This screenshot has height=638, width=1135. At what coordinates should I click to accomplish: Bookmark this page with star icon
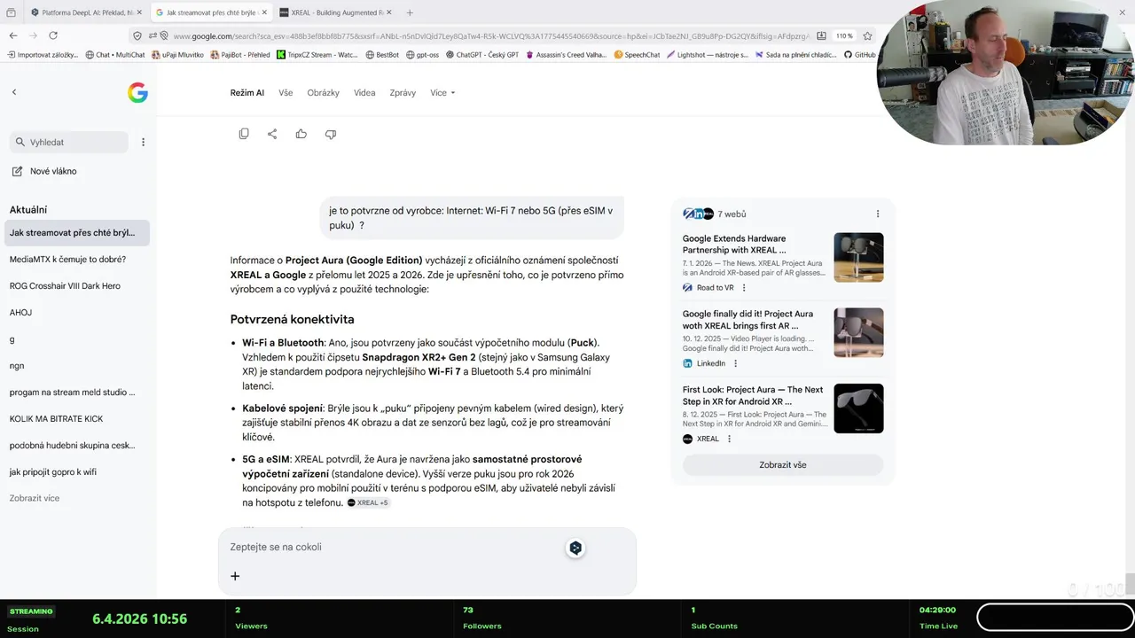(x=867, y=35)
